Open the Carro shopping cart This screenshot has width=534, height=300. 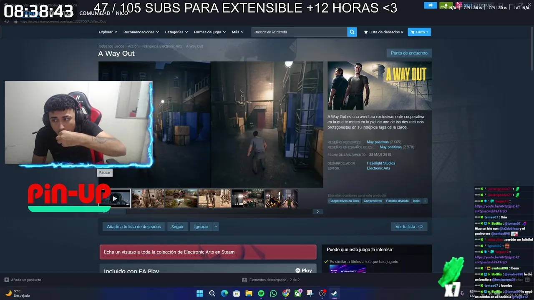click(419, 32)
